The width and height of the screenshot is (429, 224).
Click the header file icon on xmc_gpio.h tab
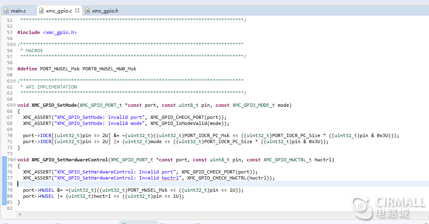point(88,11)
